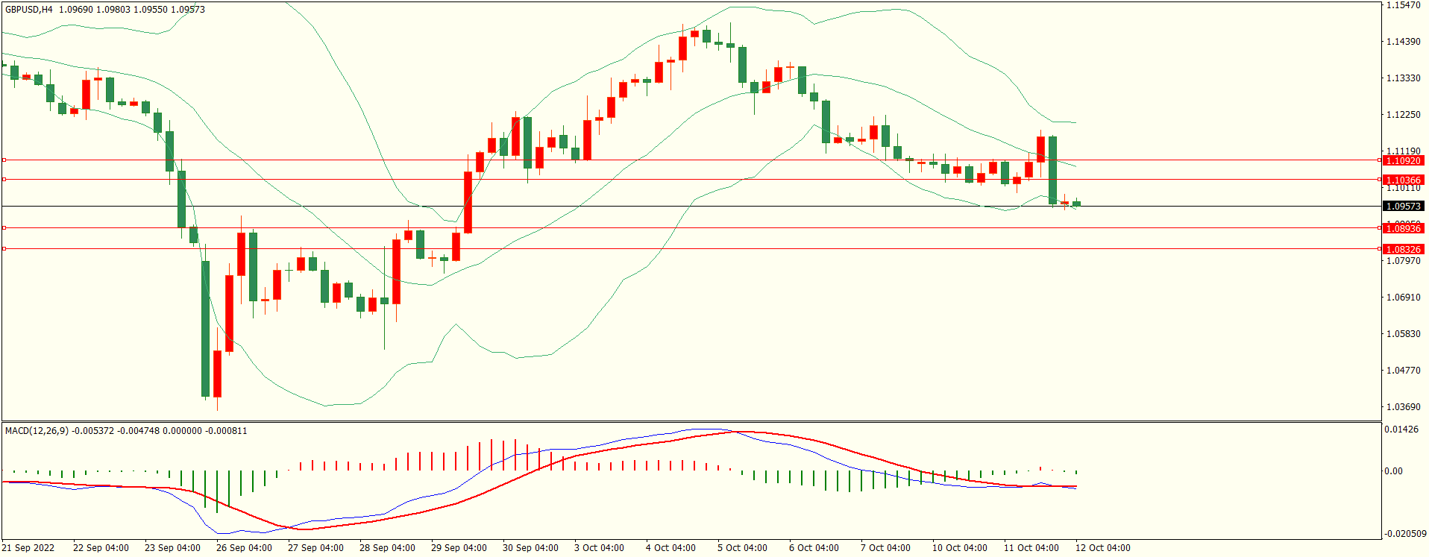Click the 1.08326 red price level label
Viewport: 1429px width, 557px height.
pyautogui.click(x=1403, y=249)
